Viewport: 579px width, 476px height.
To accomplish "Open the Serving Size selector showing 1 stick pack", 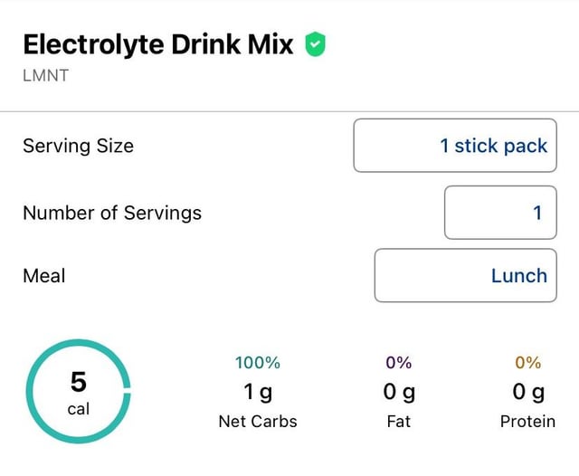I will click(455, 145).
